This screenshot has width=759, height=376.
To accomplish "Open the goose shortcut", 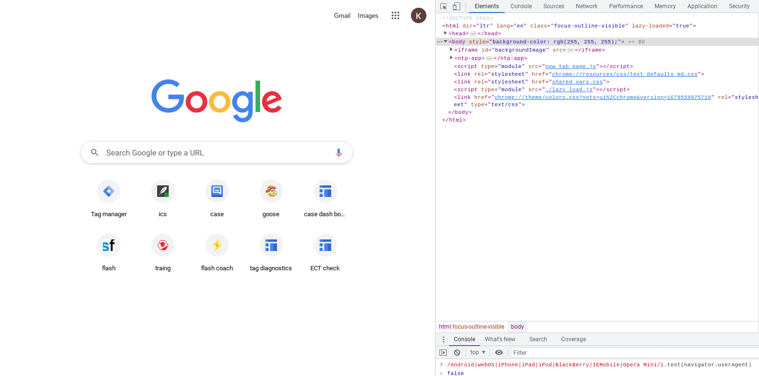I will 271,199.
